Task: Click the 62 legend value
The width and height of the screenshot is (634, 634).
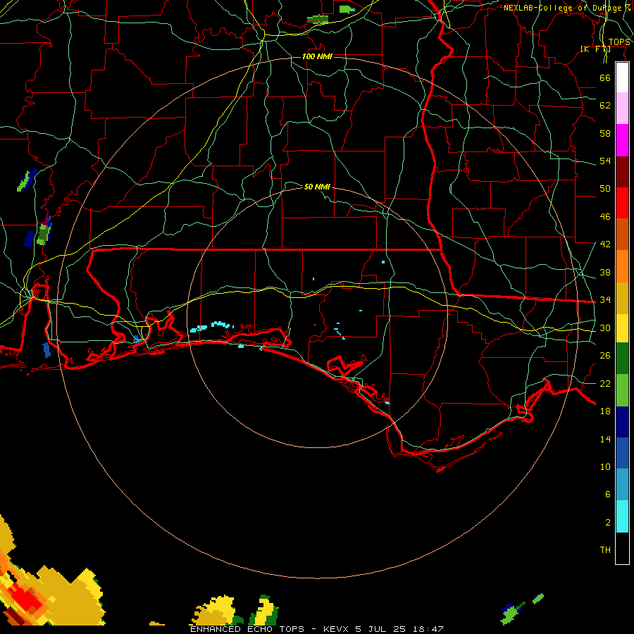Action: pyautogui.click(x=605, y=106)
